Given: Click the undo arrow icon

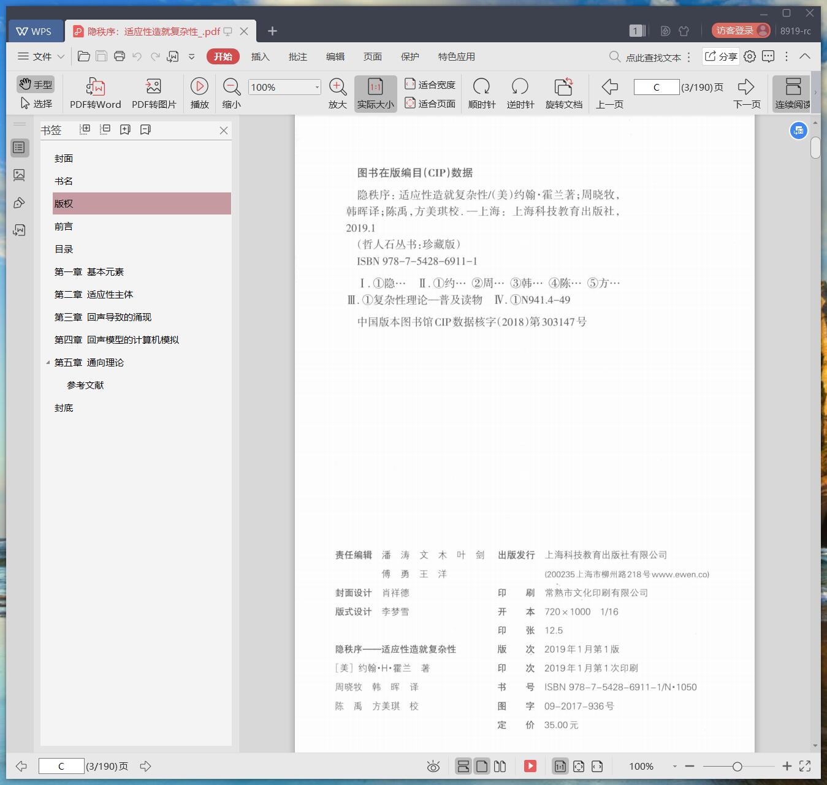Looking at the screenshot, I should click(x=137, y=56).
